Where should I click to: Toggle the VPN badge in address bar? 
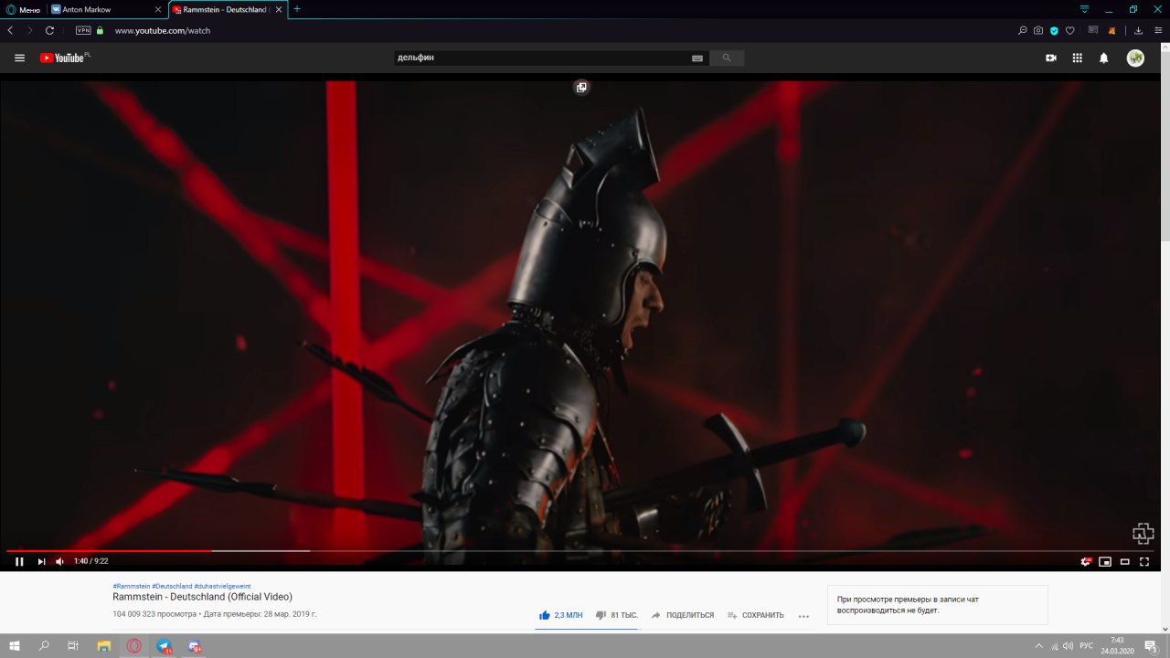click(x=83, y=30)
